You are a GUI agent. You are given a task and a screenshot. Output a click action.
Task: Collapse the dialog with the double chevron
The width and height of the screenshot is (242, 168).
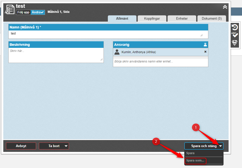(225, 7)
